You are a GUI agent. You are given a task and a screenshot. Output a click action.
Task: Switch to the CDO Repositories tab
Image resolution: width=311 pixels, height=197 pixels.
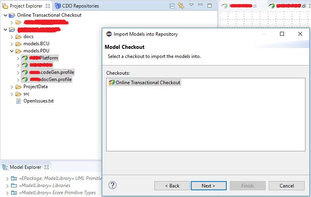pyautogui.click(x=77, y=6)
